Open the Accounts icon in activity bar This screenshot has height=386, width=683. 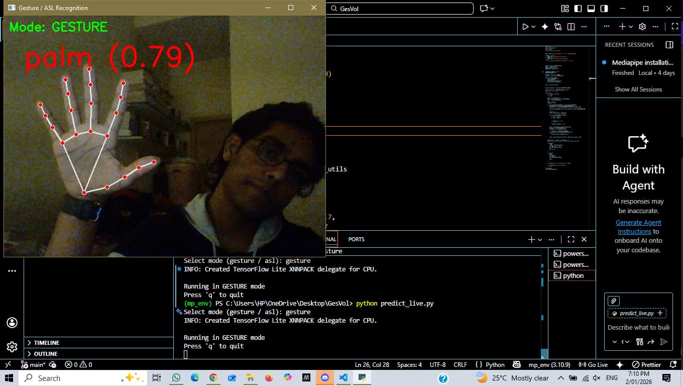click(x=12, y=323)
